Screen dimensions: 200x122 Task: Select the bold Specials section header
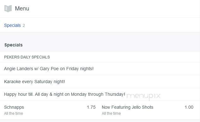(14, 45)
